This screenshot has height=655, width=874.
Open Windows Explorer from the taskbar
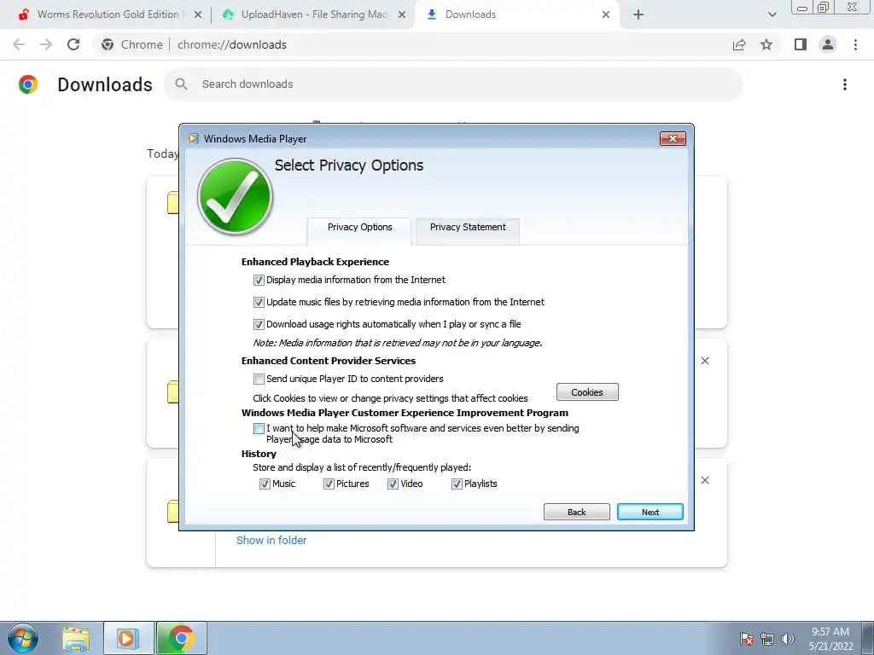76,638
